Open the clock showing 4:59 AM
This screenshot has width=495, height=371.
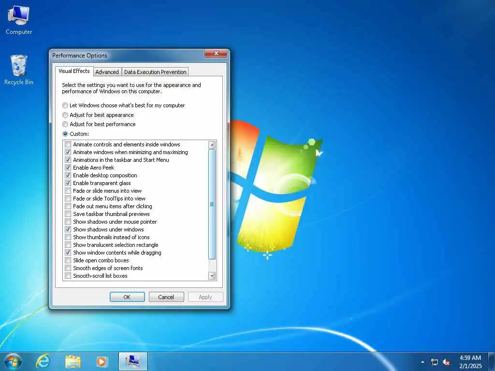[470, 362]
